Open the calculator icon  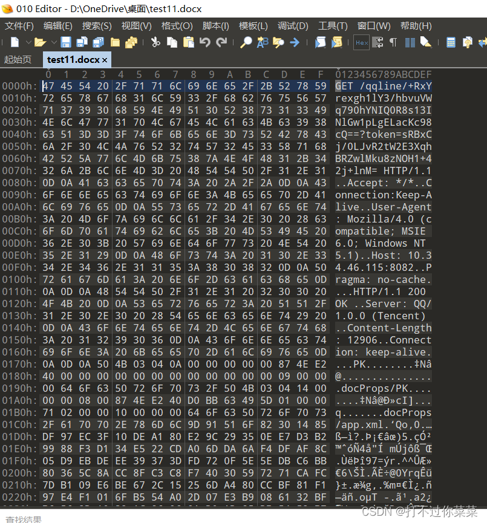click(x=451, y=42)
